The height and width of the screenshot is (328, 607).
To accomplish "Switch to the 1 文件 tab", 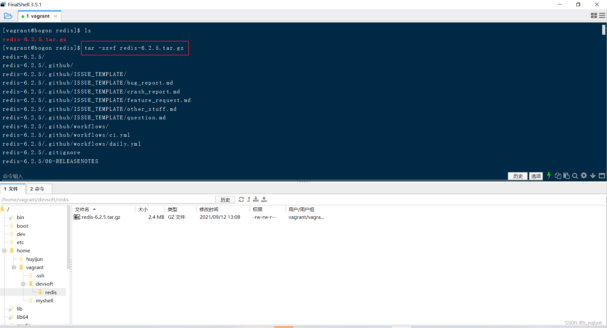I will [x=13, y=189].
